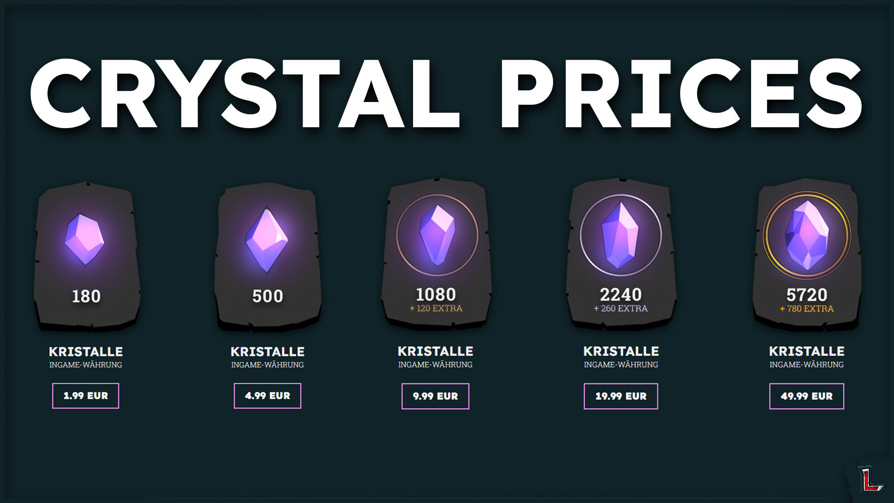Screen dimensions: 894x503
Task: Click the CRYSTAL PRICES title text
Action: coord(447,93)
